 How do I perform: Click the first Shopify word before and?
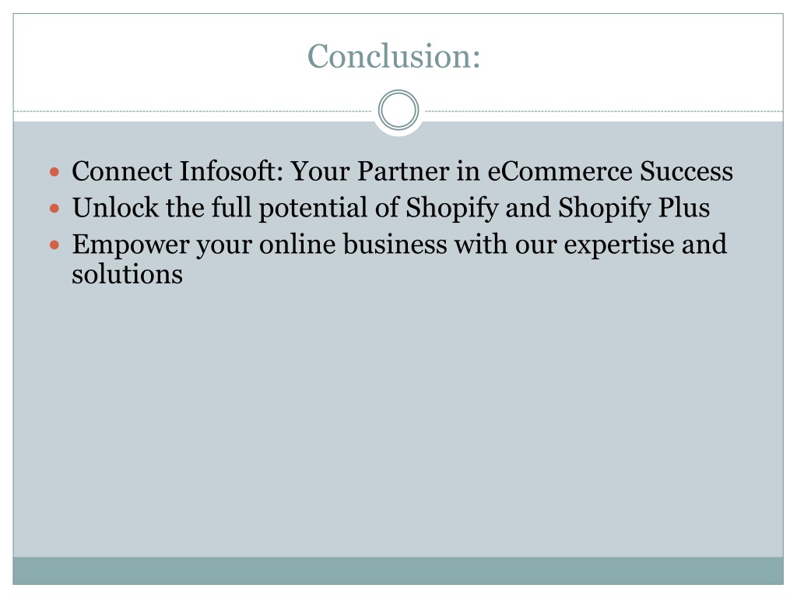452,209
